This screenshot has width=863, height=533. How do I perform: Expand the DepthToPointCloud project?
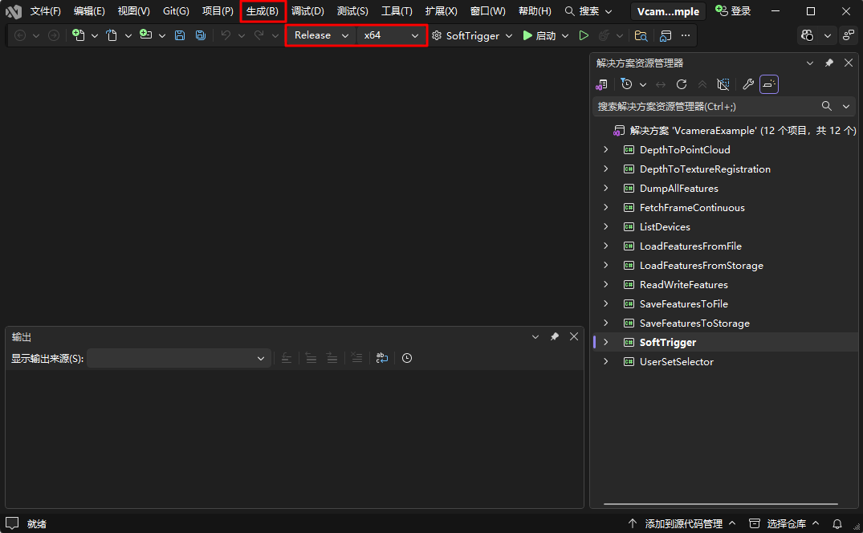click(x=606, y=149)
